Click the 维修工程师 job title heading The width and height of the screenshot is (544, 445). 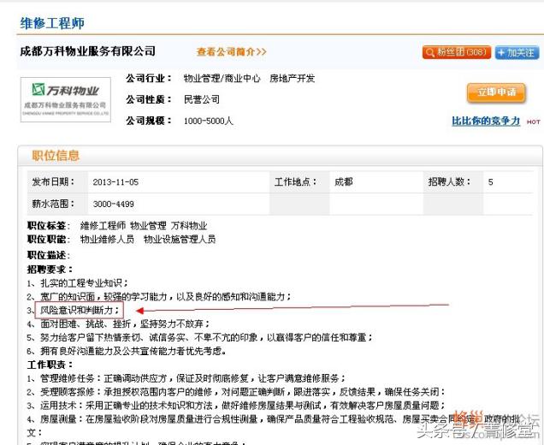tap(52, 23)
